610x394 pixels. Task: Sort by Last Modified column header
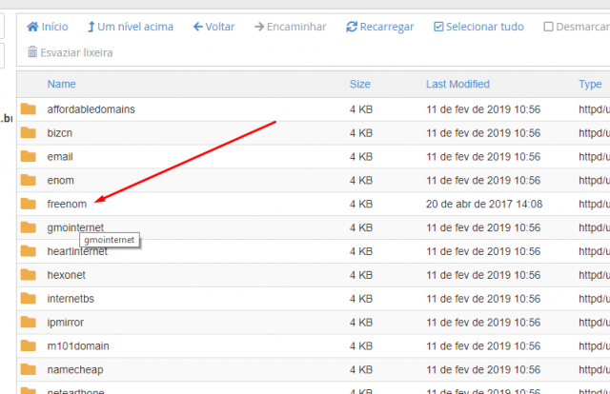(x=457, y=84)
